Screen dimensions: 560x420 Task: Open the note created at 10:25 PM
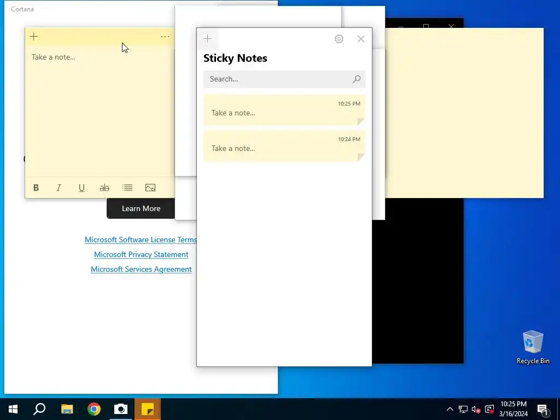284,110
